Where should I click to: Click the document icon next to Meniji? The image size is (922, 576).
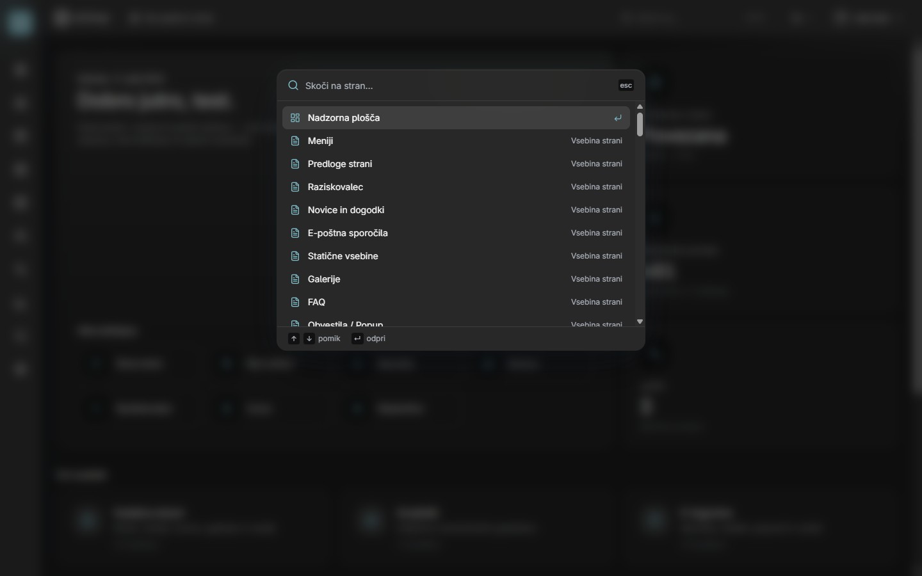tap(295, 141)
